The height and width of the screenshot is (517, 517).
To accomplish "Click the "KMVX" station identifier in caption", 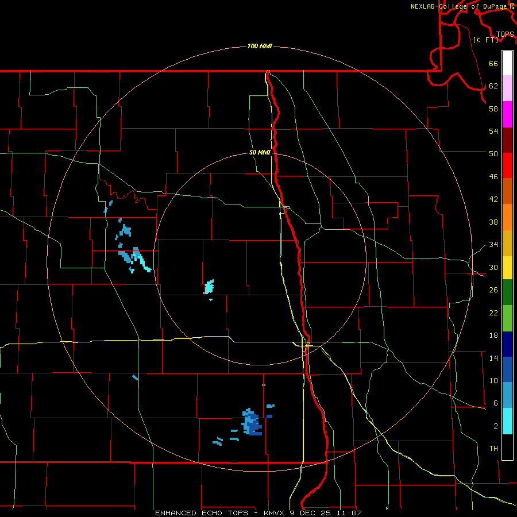I will pyautogui.click(x=275, y=513).
